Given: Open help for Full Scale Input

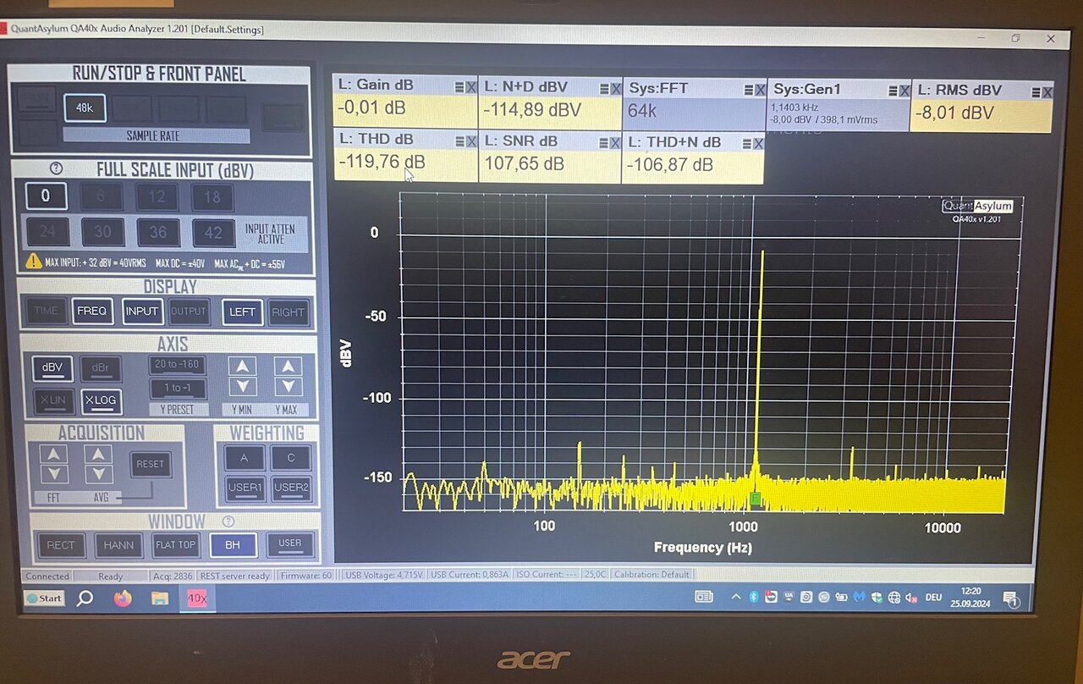Looking at the screenshot, I should (57, 168).
